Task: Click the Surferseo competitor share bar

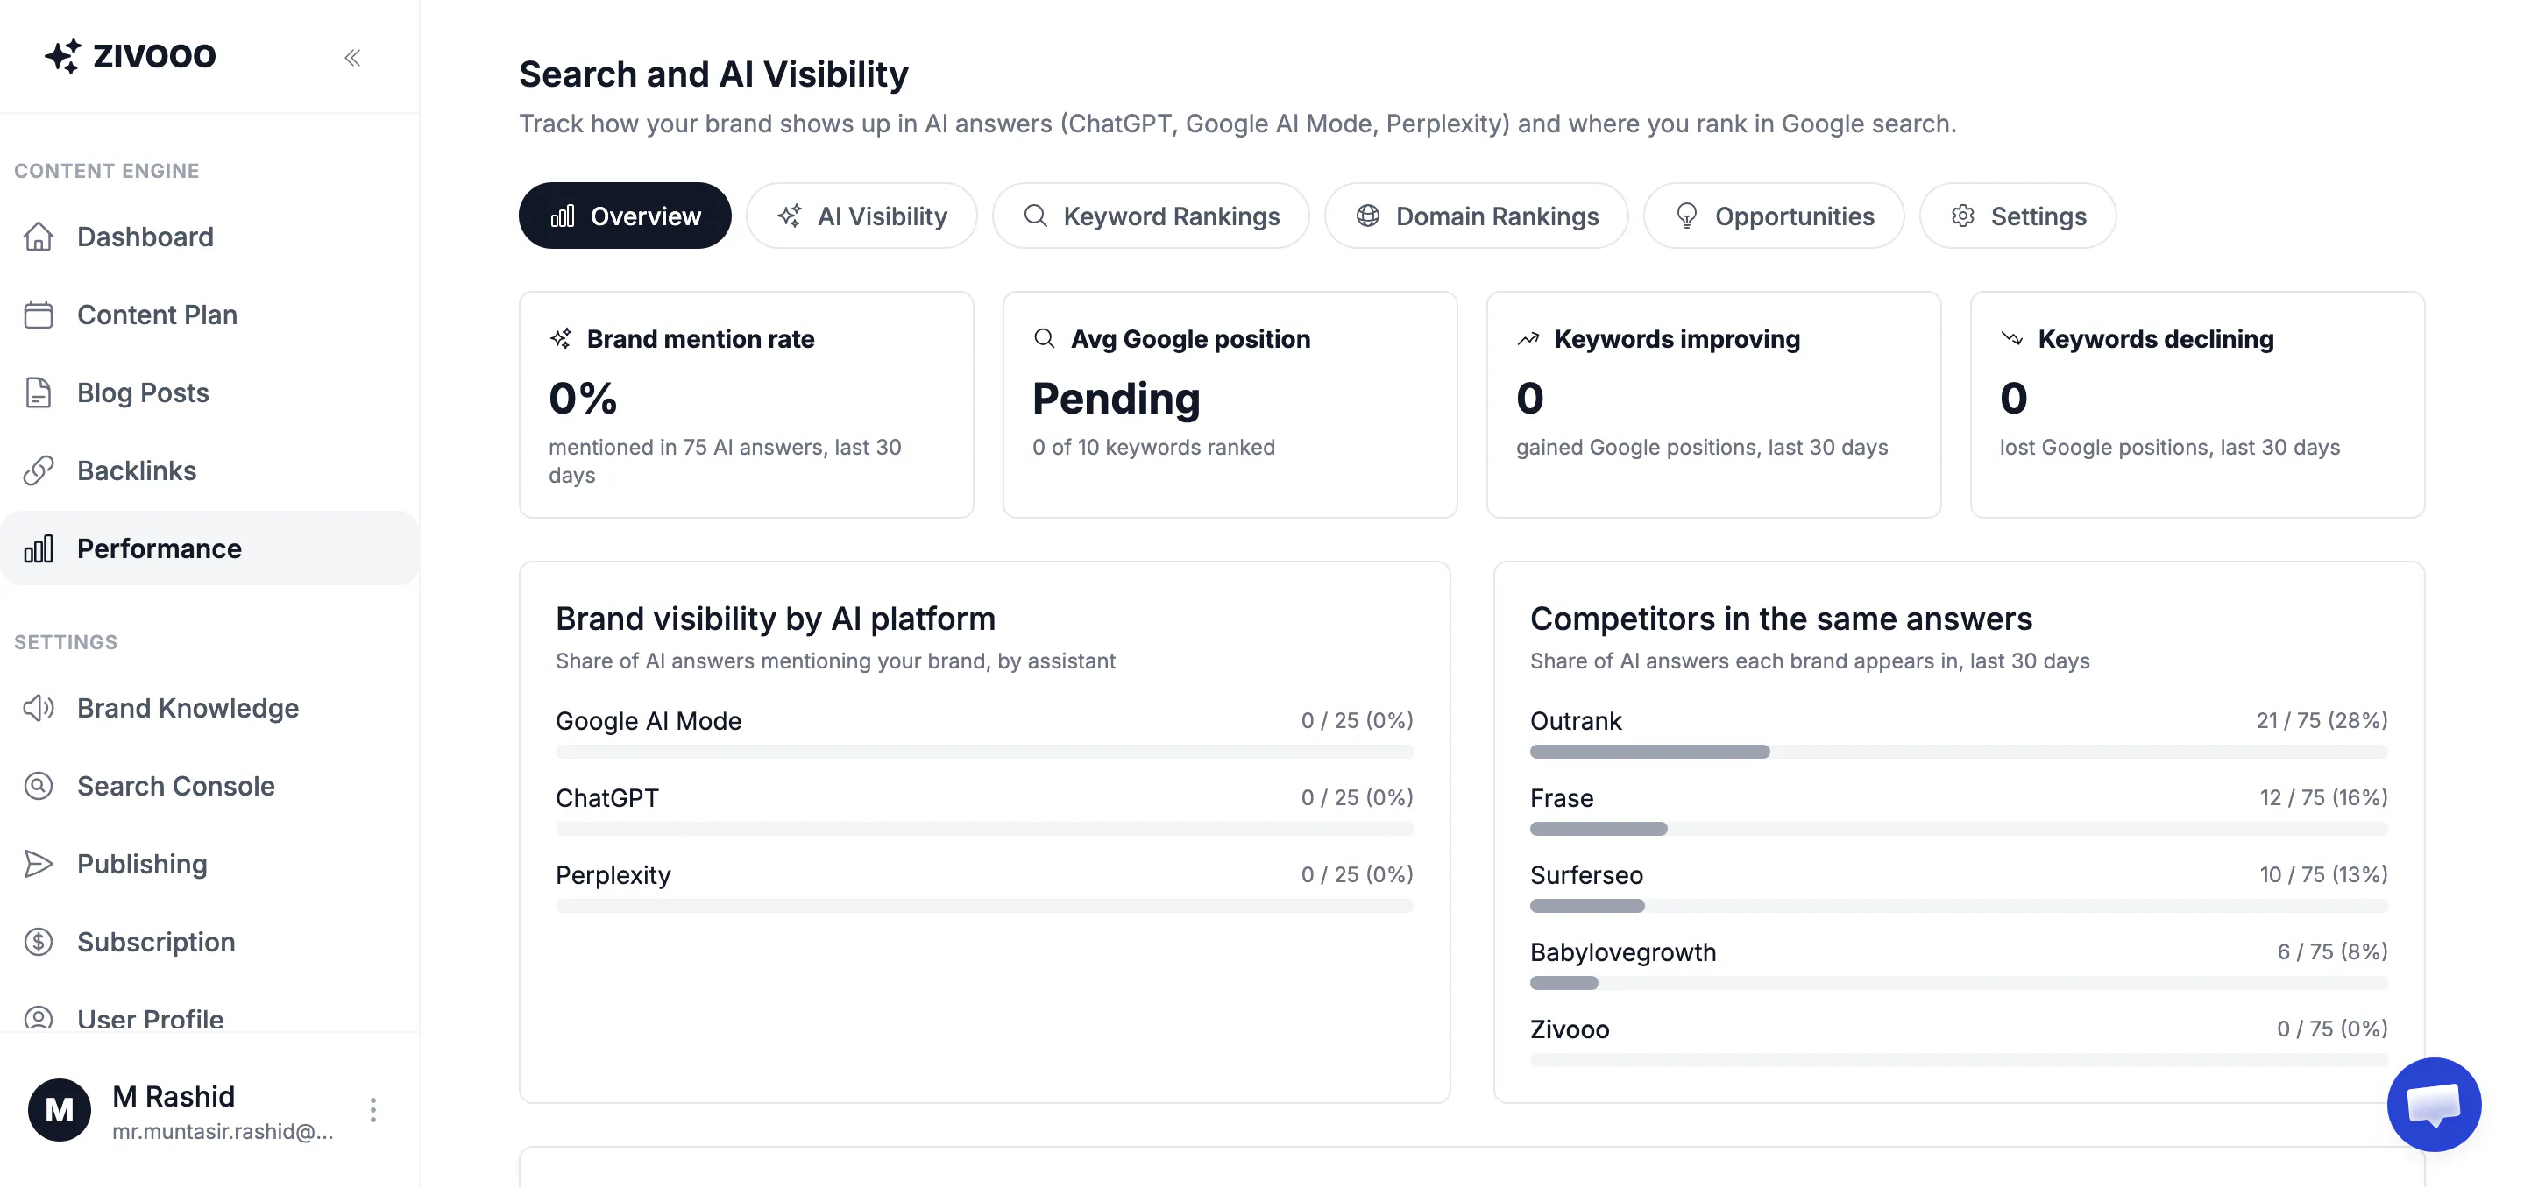Action: 1958,906
